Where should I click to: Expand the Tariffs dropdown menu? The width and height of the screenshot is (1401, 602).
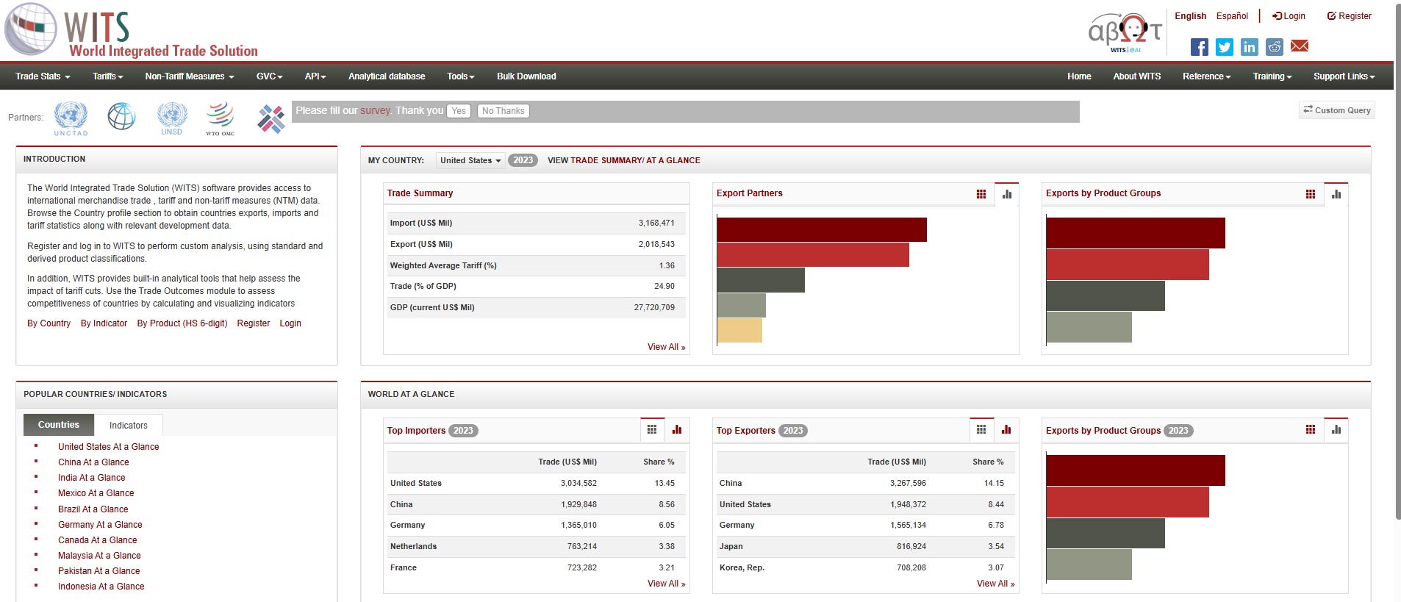(x=107, y=76)
